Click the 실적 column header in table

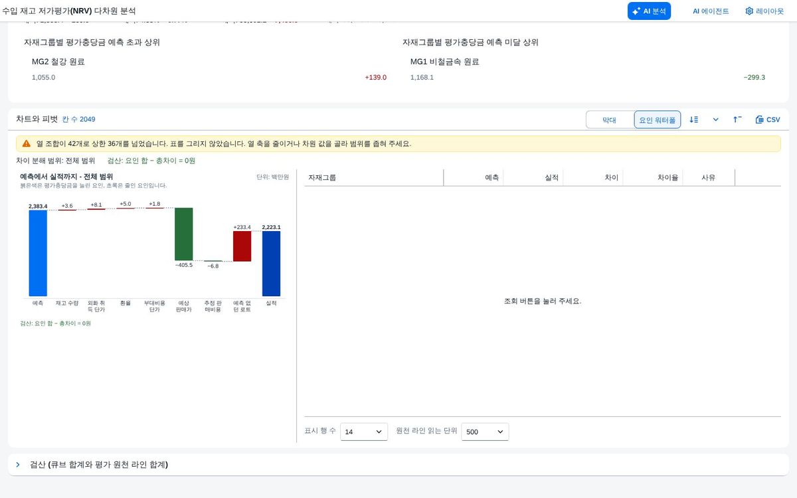coord(533,177)
